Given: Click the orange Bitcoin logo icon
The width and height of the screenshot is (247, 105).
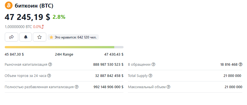Looking at the screenshot, I should [9, 6].
